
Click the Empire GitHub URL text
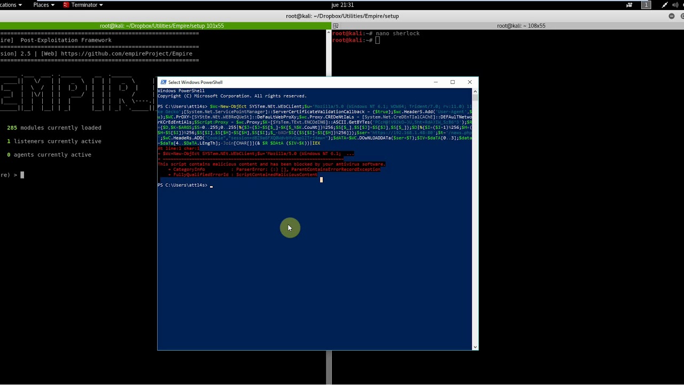pos(127,53)
